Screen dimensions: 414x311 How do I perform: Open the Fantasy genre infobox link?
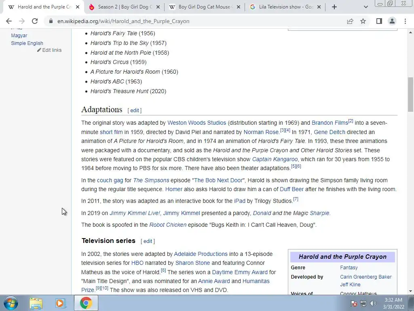349,268
